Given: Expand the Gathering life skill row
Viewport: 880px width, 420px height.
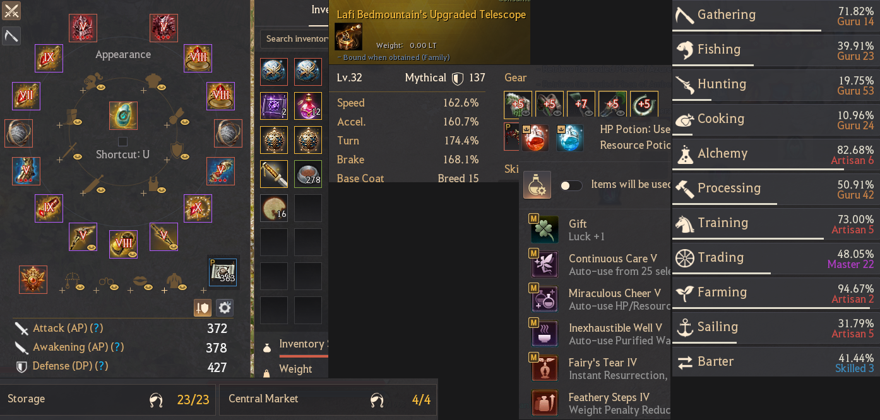Looking at the screenshot, I should 775,16.
